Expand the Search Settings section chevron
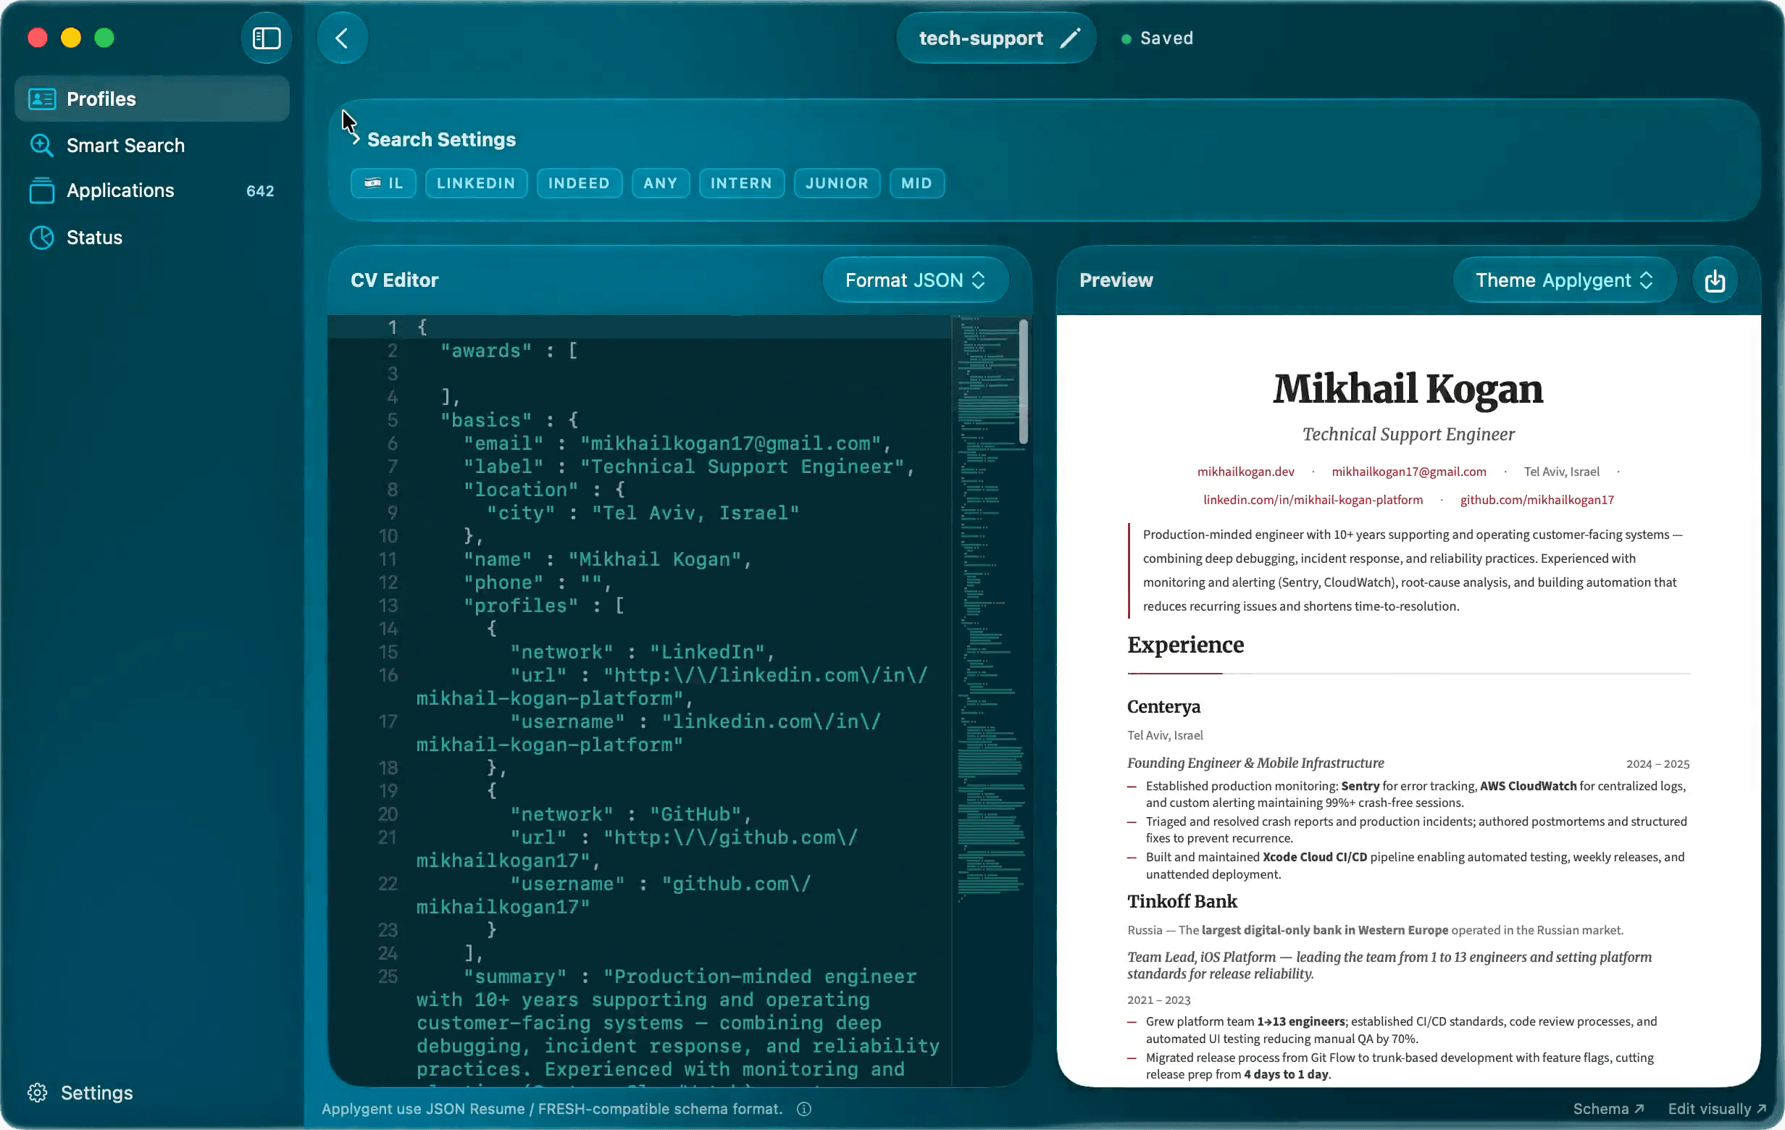The width and height of the screenshot is (1785, 1130). tap(356, 138)
